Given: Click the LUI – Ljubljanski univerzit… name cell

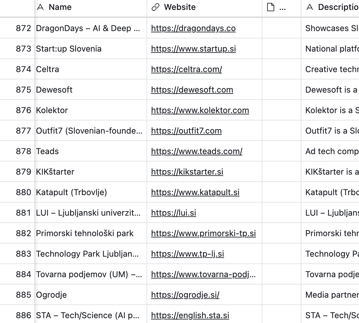Looking at the screenshot, I should click(91, 213).
